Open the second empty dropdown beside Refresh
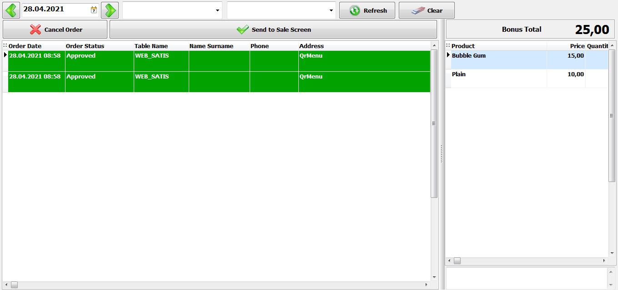The width and height of the screenshot is (618, 290). pos(281,10)
